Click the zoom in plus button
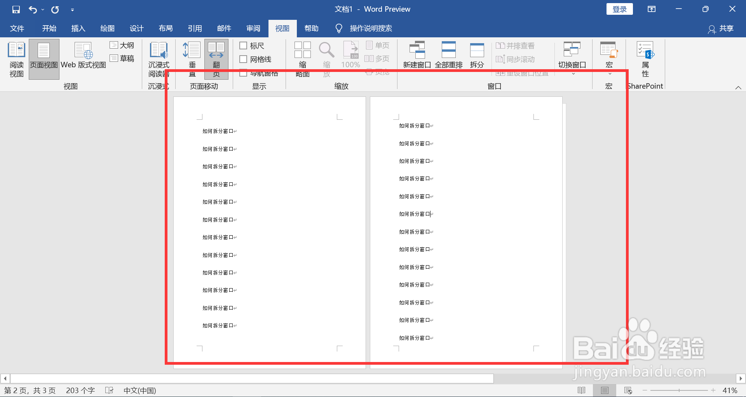 (713, 390)
